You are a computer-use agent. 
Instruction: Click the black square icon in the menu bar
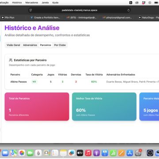[x=131, y=3]
